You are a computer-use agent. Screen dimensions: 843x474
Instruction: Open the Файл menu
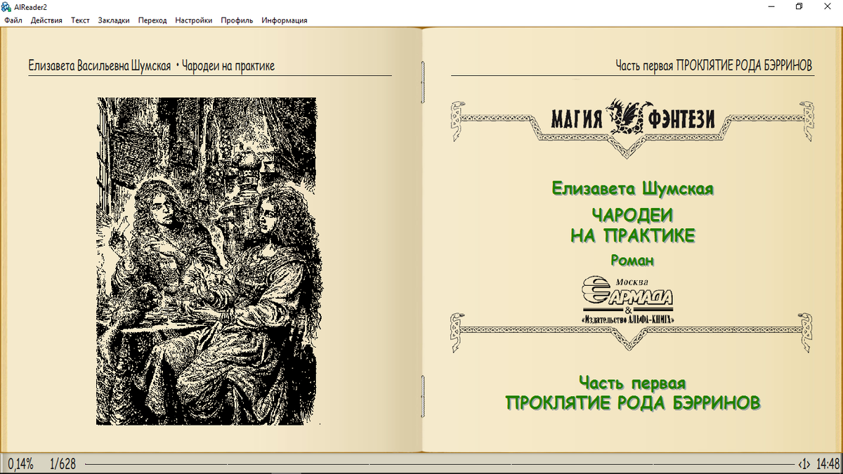[13, 20]
